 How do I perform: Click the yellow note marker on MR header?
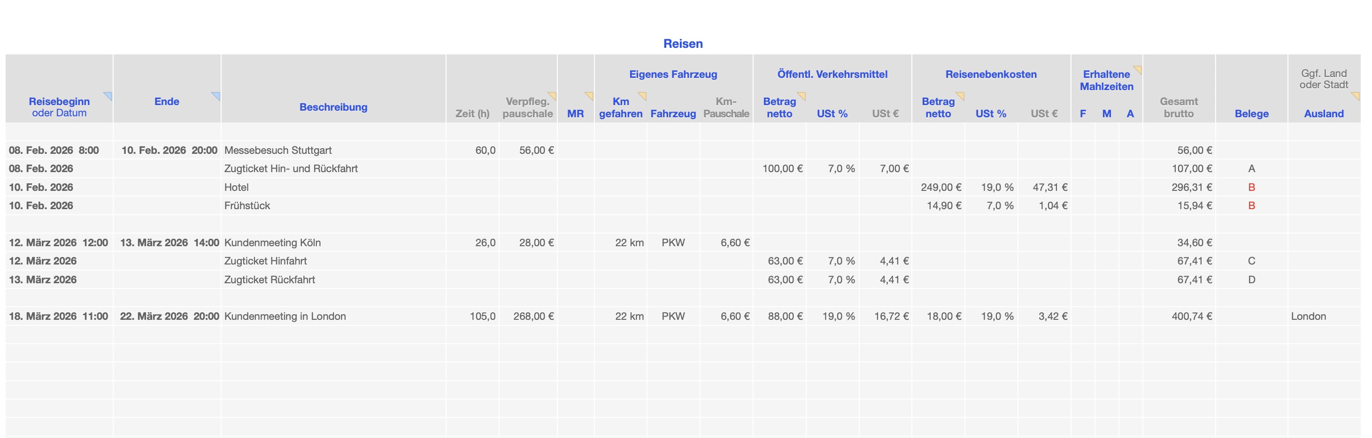[590, 95]
